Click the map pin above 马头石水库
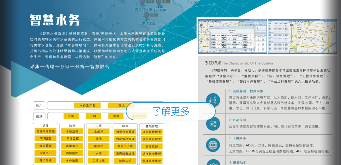 point(142,3)
